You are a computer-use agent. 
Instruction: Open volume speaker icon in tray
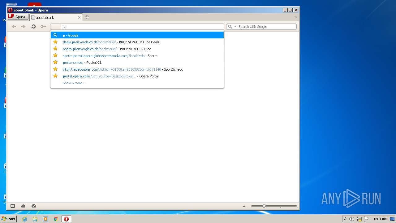click(x=352, y=219)
